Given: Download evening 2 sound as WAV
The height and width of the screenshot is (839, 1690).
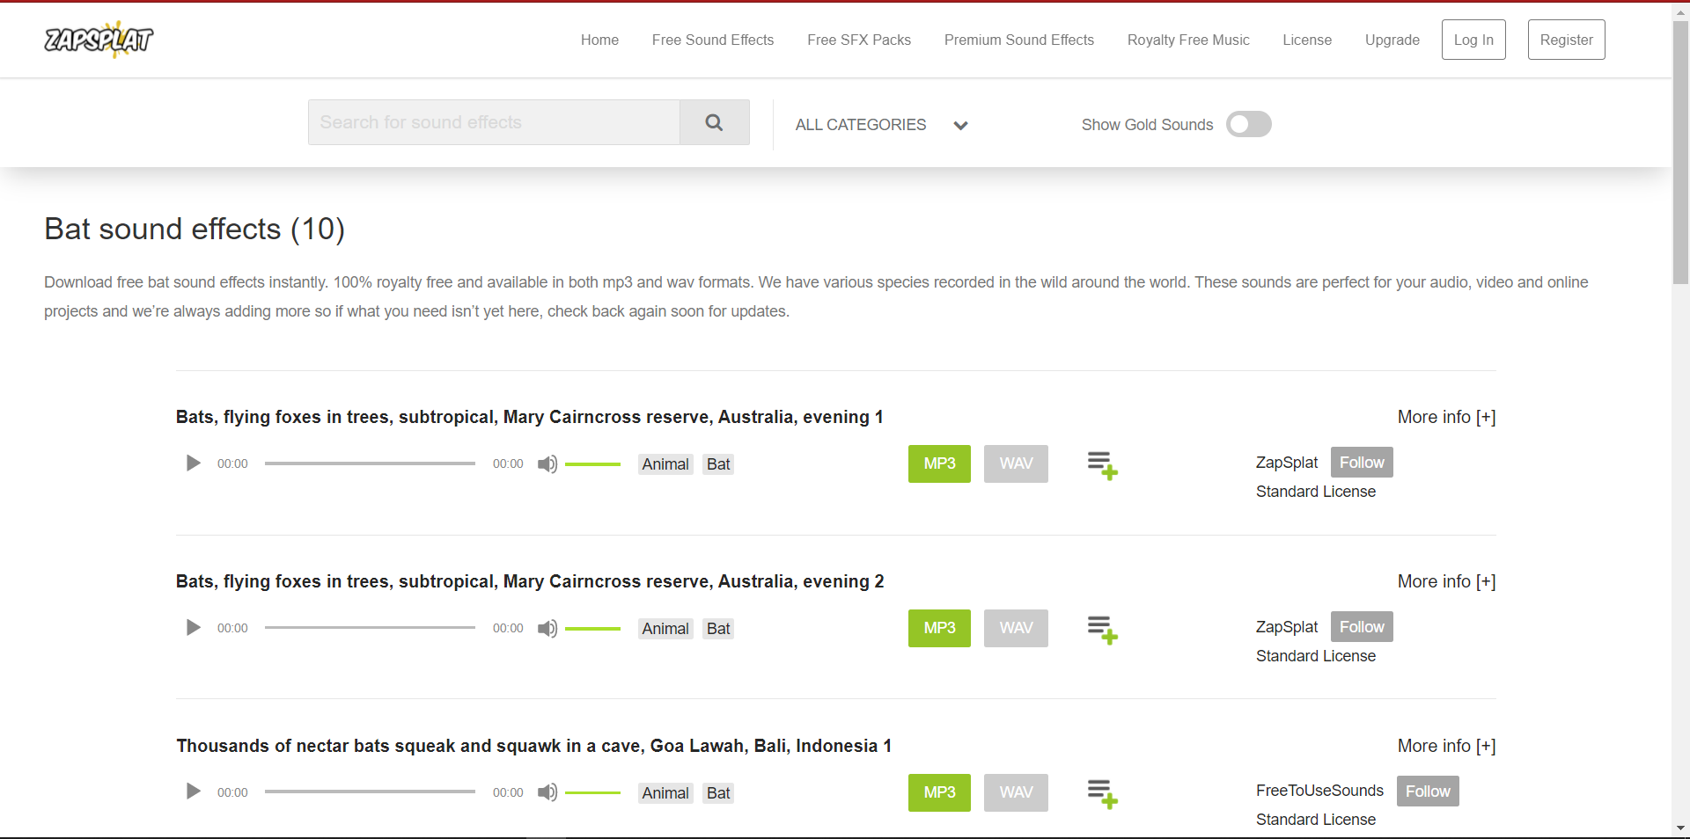Looking at the screenshot, I should point(1016,628).
